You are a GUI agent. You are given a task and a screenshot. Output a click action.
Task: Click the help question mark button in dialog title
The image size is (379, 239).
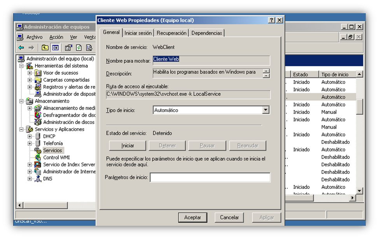(x=271, y=20)
